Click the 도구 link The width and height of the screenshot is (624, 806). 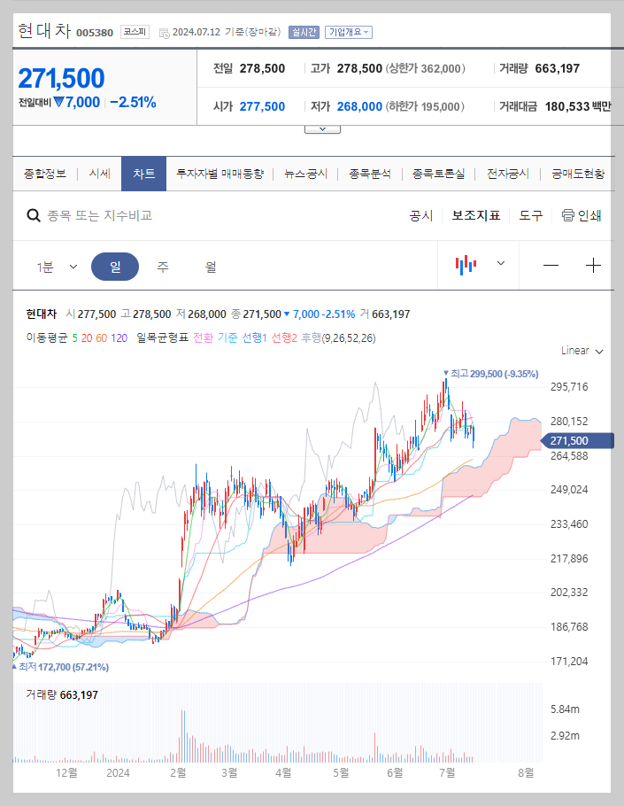point(530,215)
